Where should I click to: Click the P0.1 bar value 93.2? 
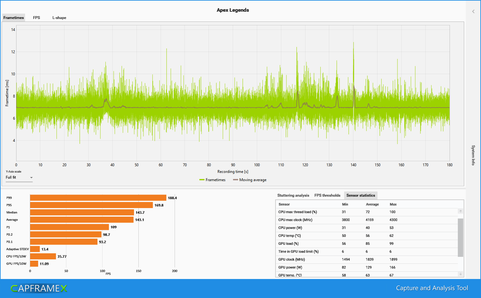(103, 242)
